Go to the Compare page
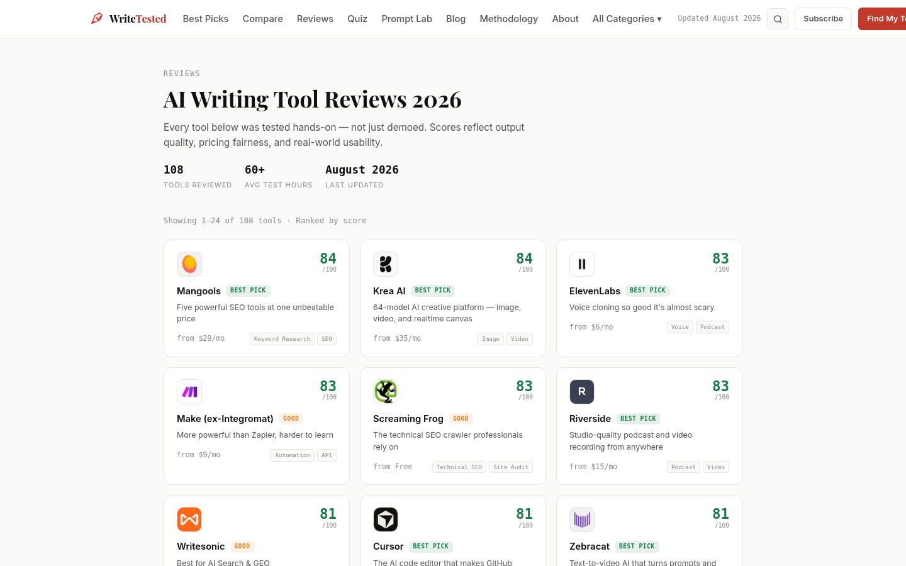This screenshot has width=906, height=566. click(x=262, y=19)
